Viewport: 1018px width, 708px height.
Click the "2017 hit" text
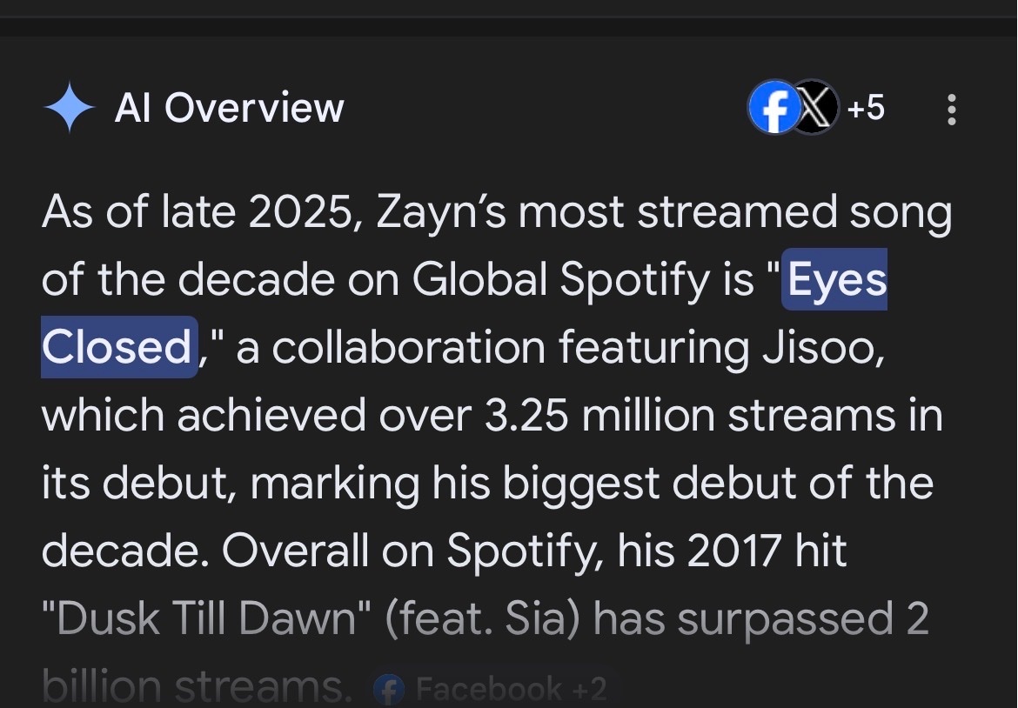767,551
